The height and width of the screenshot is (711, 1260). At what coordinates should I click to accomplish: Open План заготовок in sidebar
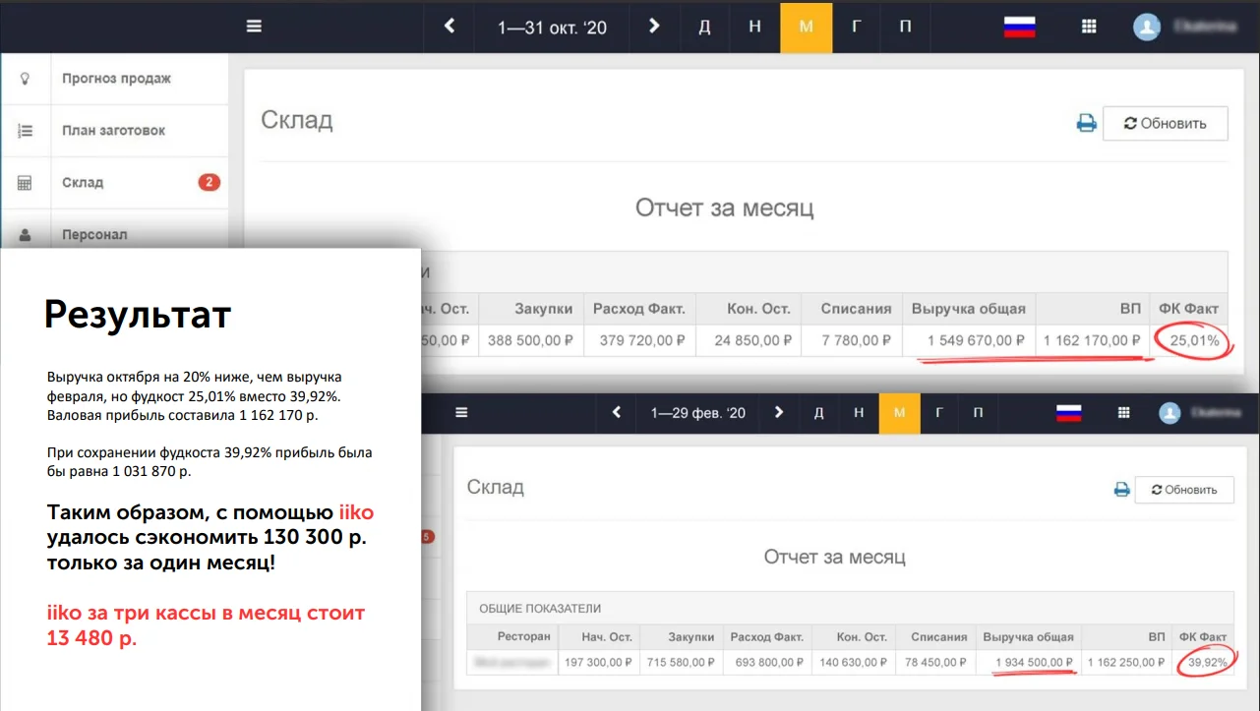coord(113,131)
